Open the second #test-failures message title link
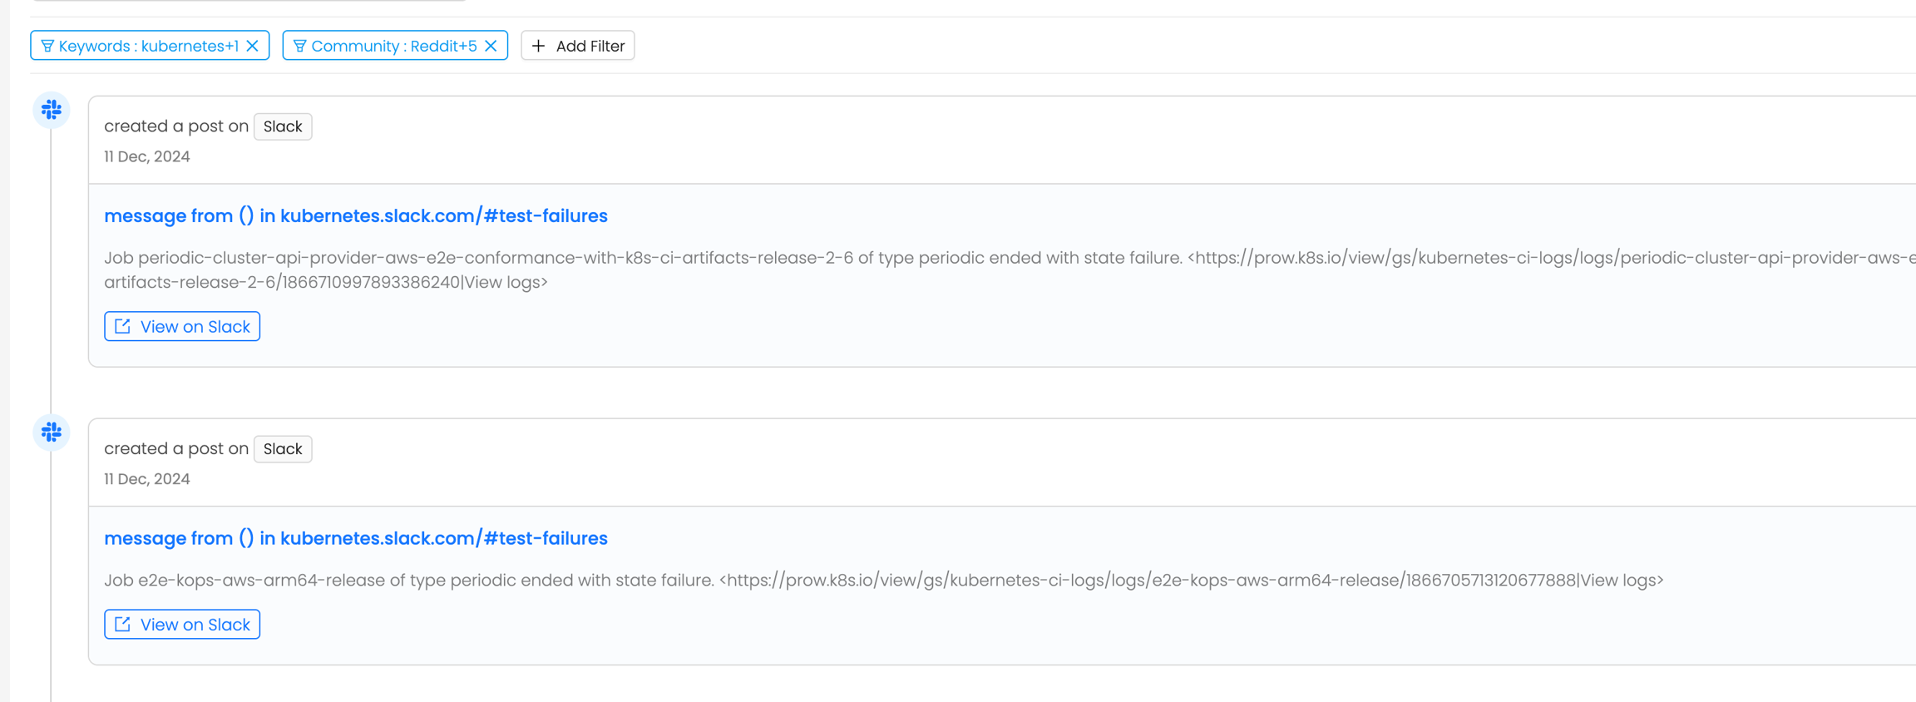This screenshot has height=702, width=1916. click(x=356, y=538)
